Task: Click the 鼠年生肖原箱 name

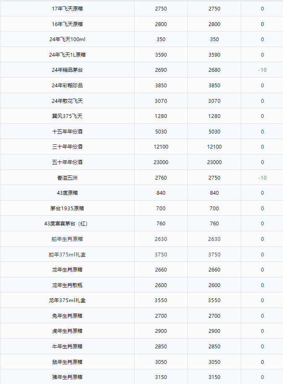Action: pyautogui.click(x=67, y=362)
